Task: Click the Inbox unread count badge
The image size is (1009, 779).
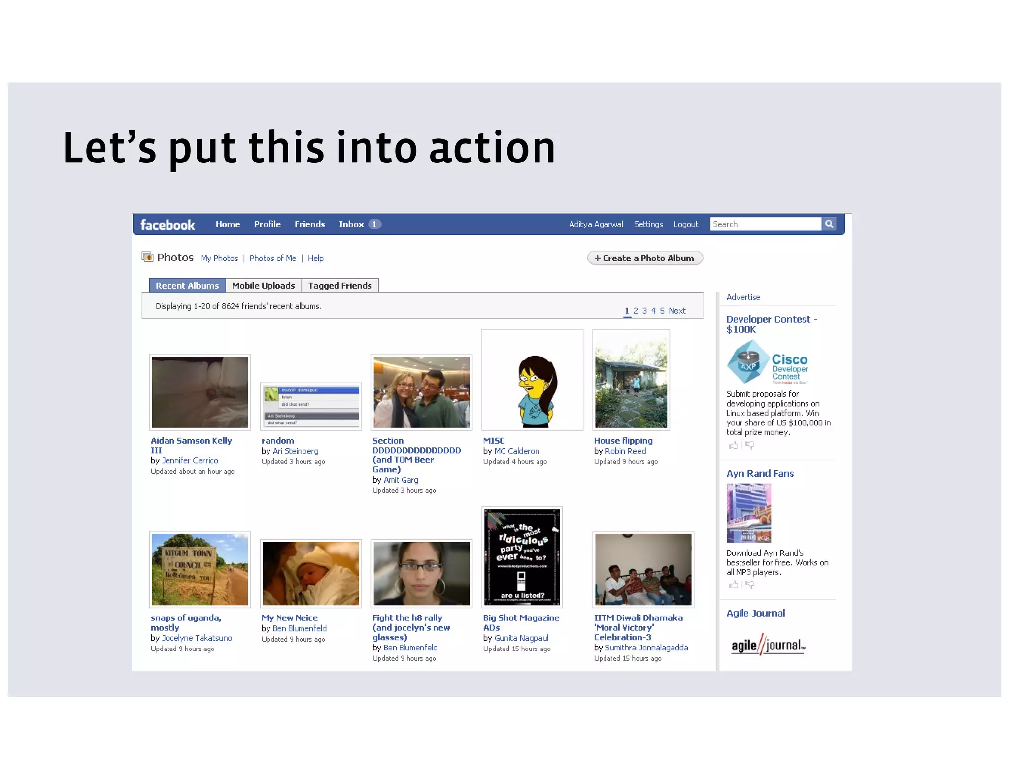Action: click(374, 224)
